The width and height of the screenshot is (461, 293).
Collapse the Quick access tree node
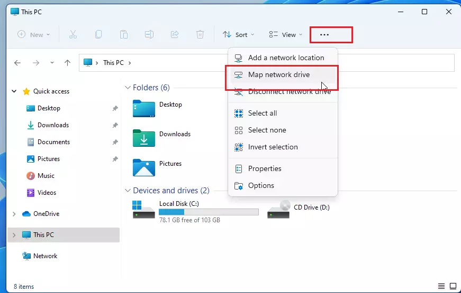[x=14, y=91]
